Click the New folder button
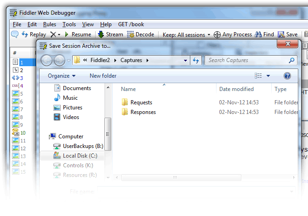Image resolution: width=308 pixels, height=216 pixels. pos(103,76)
